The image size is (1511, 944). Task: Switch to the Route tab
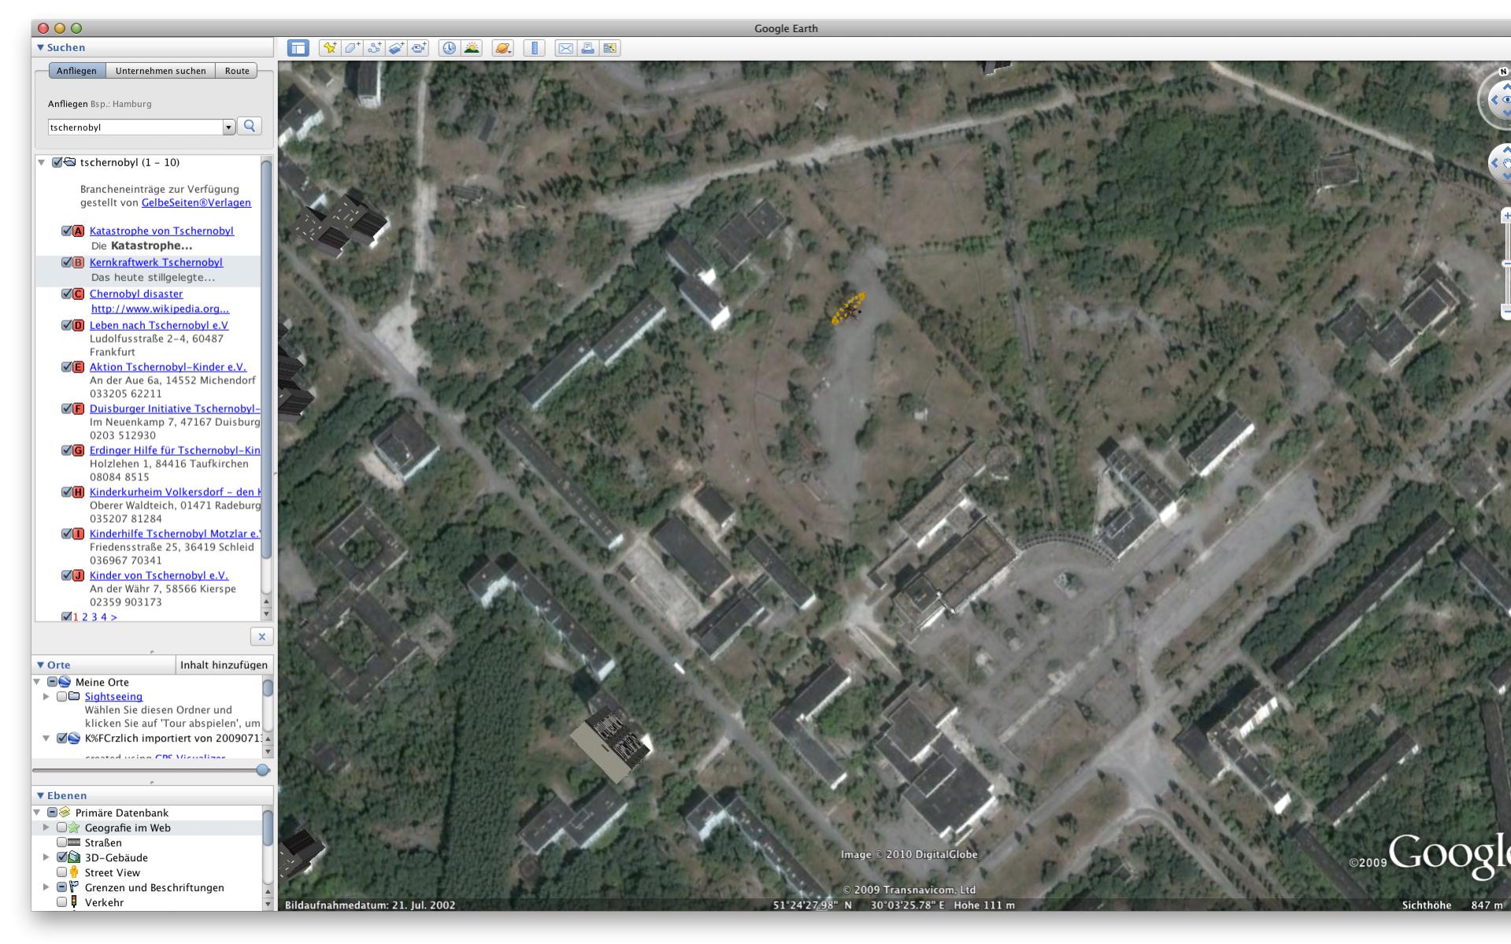click(237, 71)
